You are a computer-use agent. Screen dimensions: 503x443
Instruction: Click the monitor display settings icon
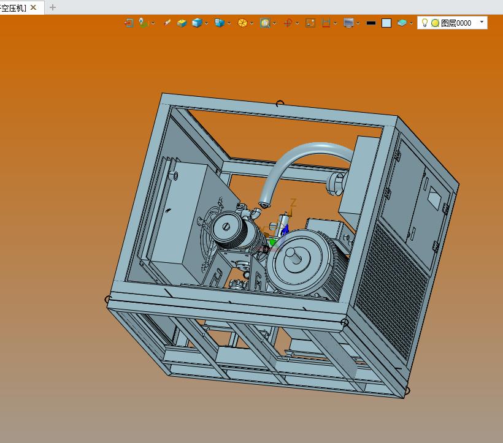pyautogui.click(x=348, y=23)
